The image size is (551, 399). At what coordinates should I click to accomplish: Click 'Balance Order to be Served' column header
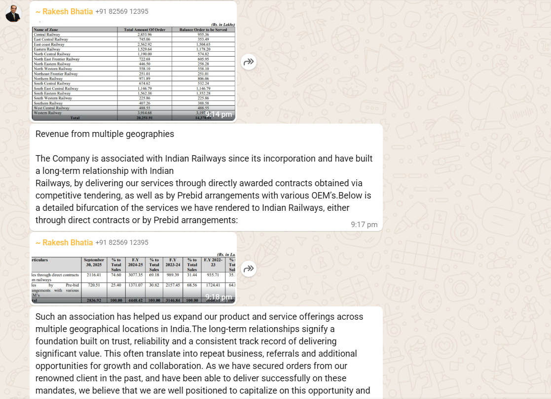click(x=203, y=30)
